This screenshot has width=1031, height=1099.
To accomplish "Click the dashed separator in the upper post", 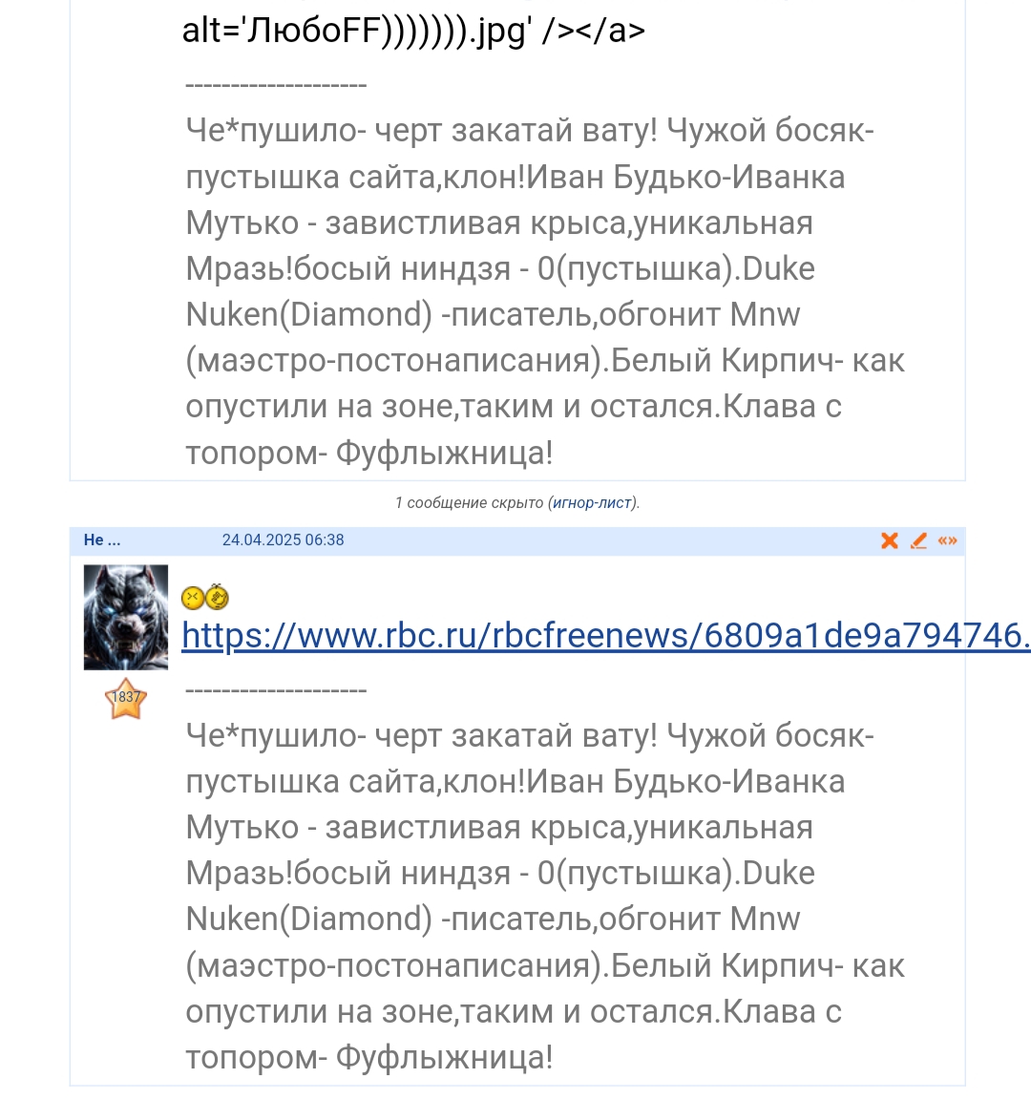I will point(276,85).
